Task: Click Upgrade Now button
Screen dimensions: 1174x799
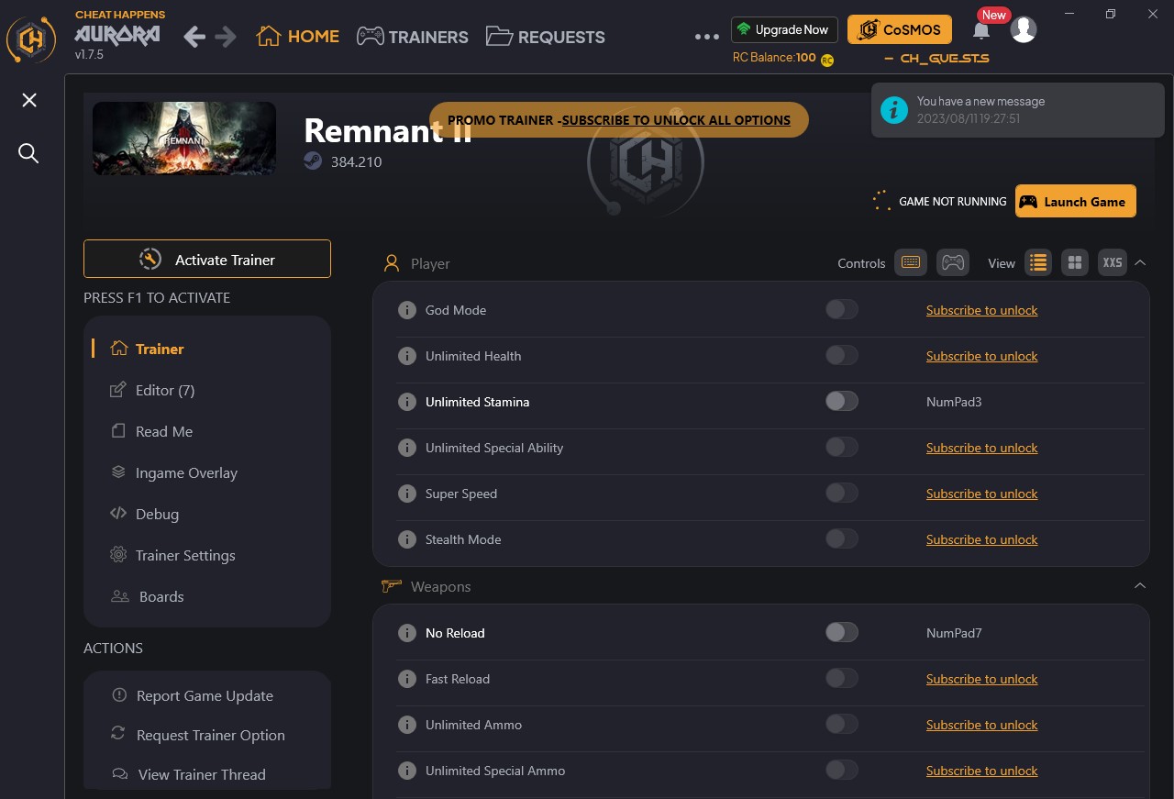Action: click(x=785, y=29)
